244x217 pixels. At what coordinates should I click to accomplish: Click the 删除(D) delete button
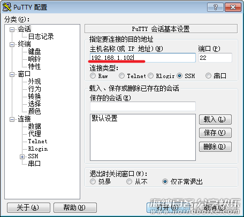tap(215, 146)
